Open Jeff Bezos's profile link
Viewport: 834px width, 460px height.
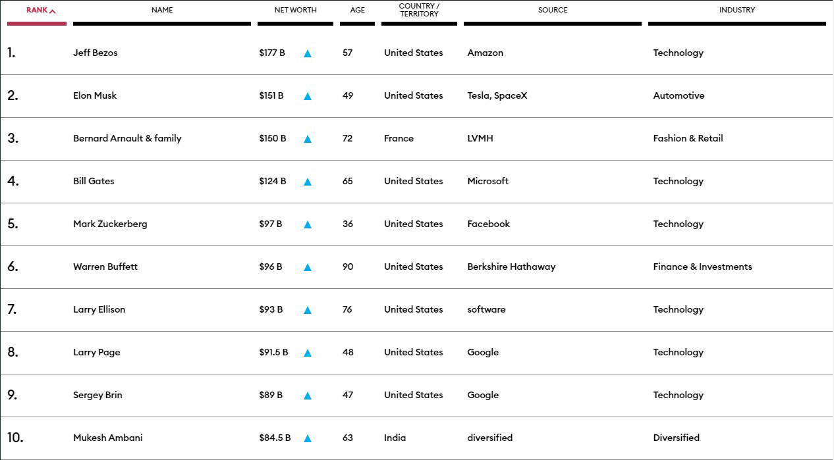coord(96,53)
